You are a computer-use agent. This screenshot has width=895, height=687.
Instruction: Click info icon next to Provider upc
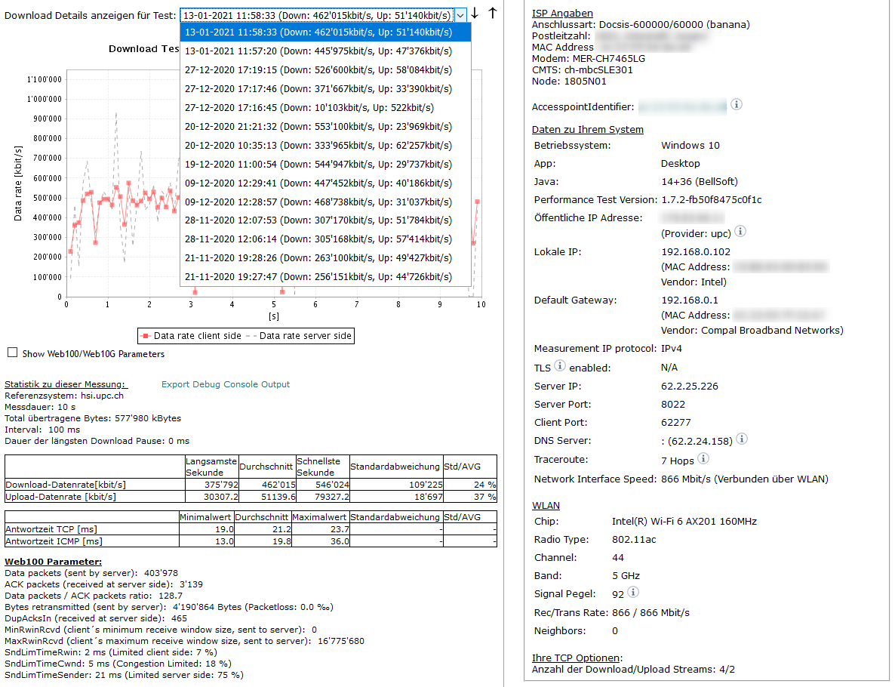point(740,231)
